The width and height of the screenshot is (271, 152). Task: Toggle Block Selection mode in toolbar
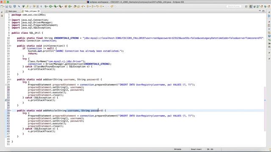click(38, 6)
